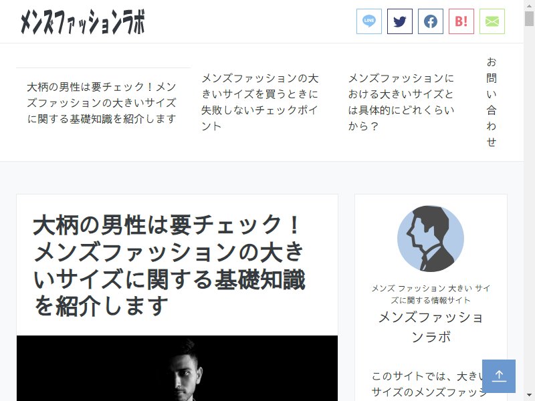The image size is (535, 401).
Task: Share on Twitter using bird icon
Action: pyautogui.click(x=399, y=21)
